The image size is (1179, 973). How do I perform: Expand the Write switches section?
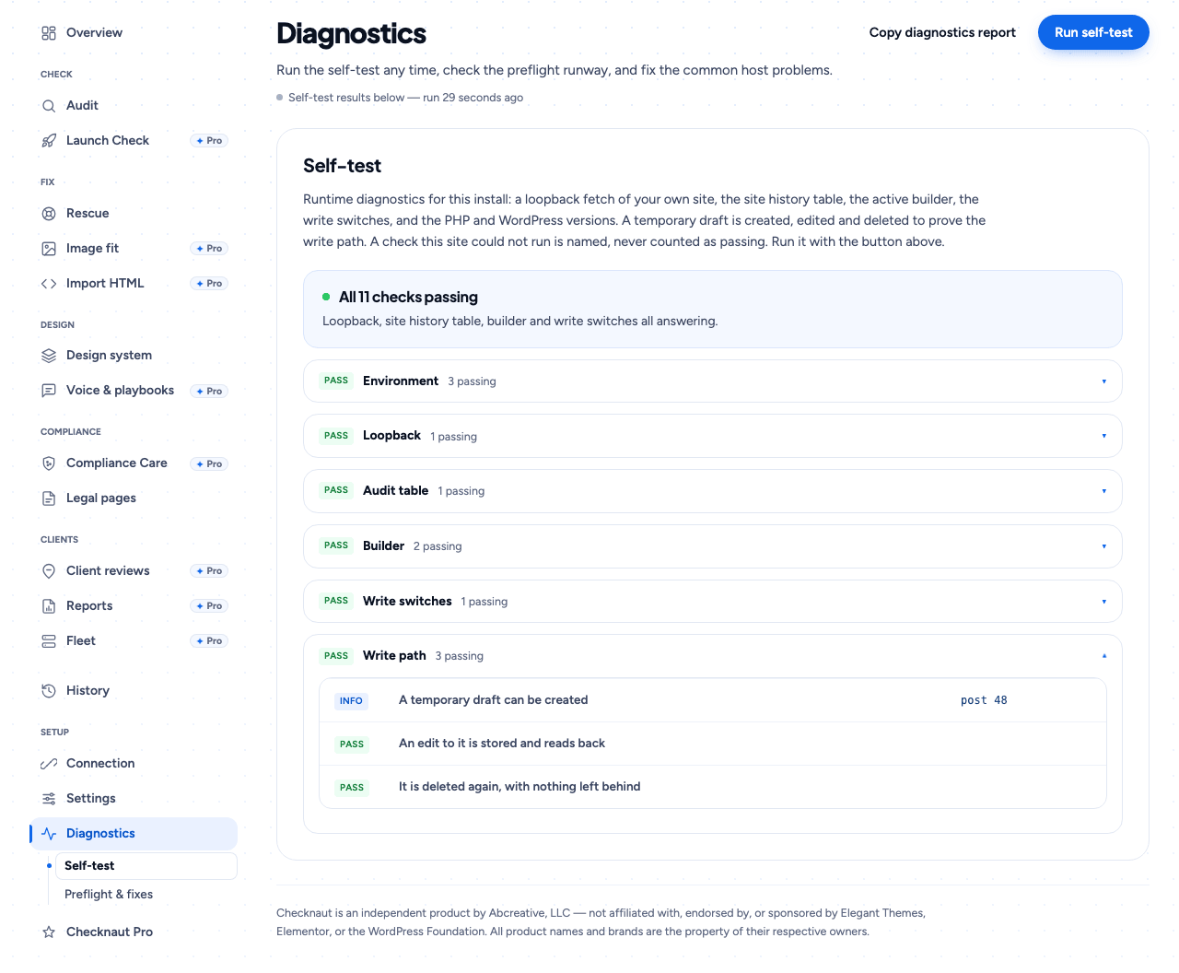point(713,602)
